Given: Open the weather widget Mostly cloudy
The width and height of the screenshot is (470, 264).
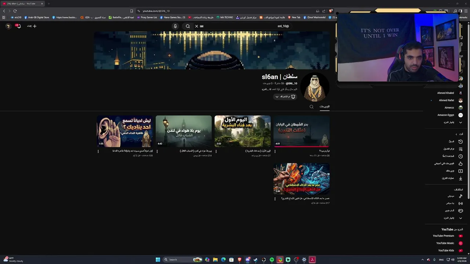Looking at the screenshot, I should click(13, 260).
